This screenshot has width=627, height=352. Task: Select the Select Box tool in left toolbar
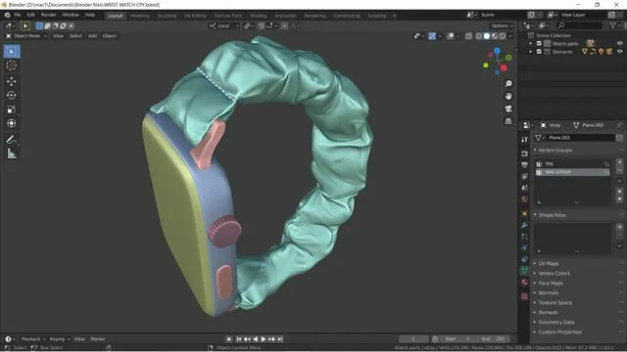coord(12,52)
